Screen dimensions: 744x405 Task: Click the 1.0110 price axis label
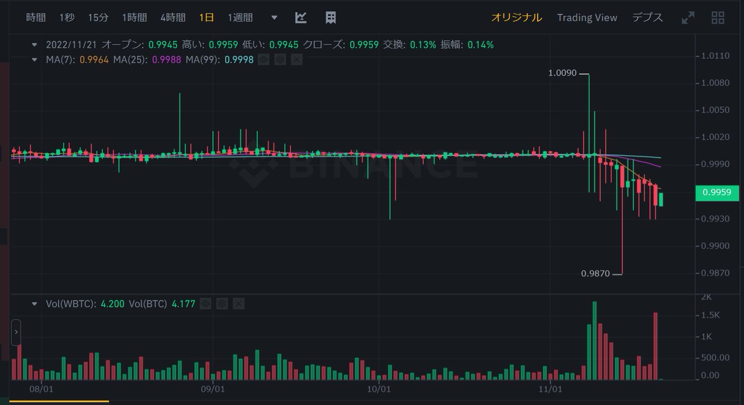tap(714, 56)
